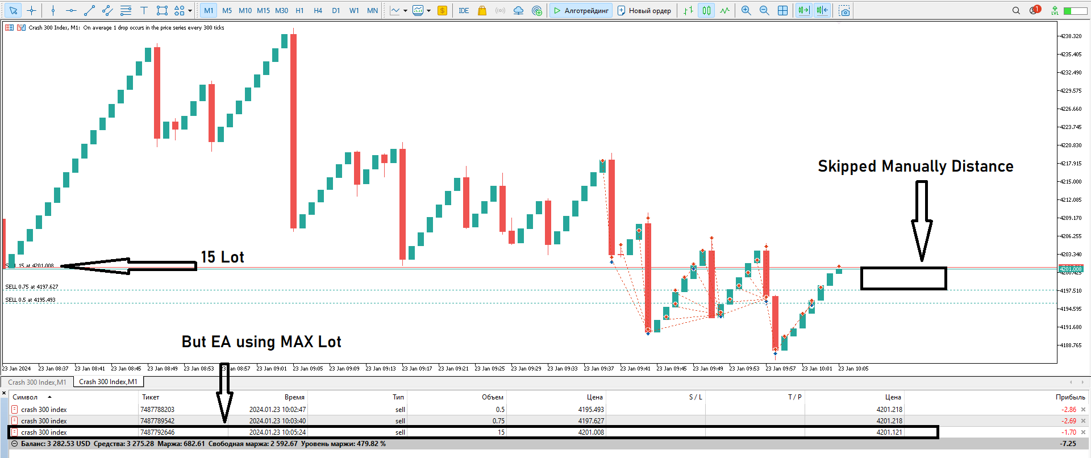The width and height of the screenshot is (1091, 458).
Task: Sort by Символ column arrow
Action: tap(49, 397)
